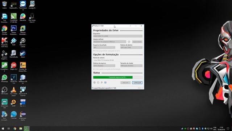The height and width of the screenshot is (131, 232).
Task: Open WhatsApp desktop shortcut
Action: 4,79
